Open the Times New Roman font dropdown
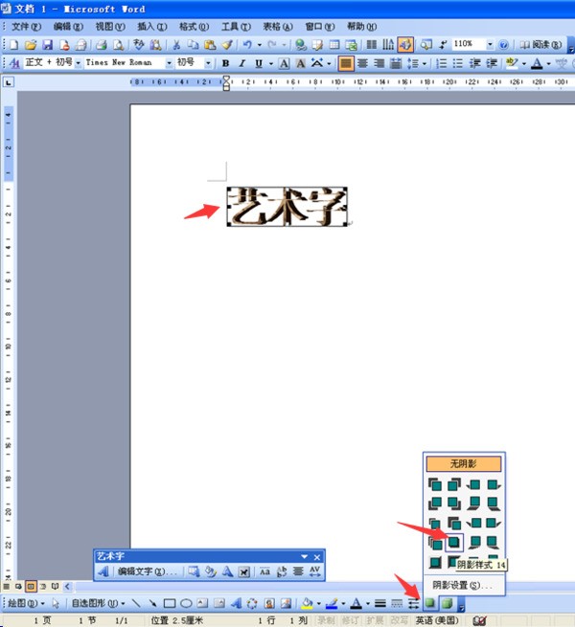 [x=170, y=63]
